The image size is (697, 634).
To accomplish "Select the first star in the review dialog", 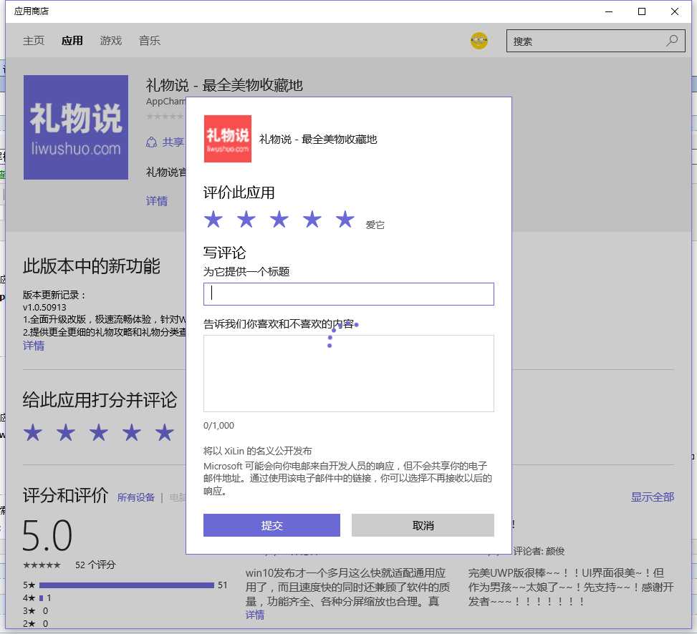I will click(213, 220).
